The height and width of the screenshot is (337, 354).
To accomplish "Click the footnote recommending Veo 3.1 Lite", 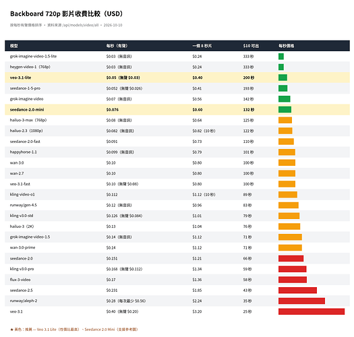I will click(74, 330).
